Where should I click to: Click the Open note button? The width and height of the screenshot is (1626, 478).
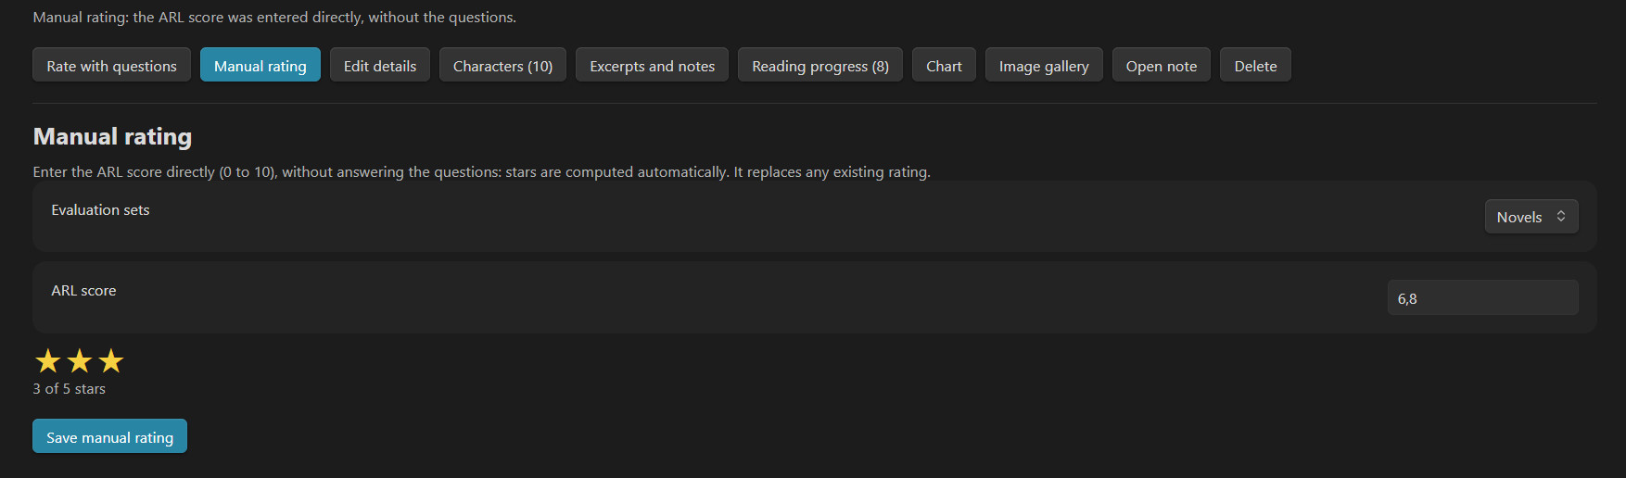(1162, 65)
